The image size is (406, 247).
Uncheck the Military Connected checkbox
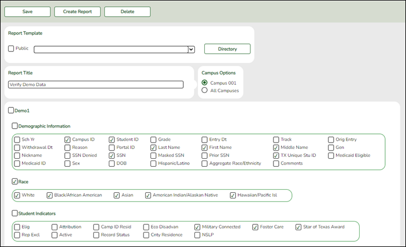pyautogui.click(x=197, y=227)
